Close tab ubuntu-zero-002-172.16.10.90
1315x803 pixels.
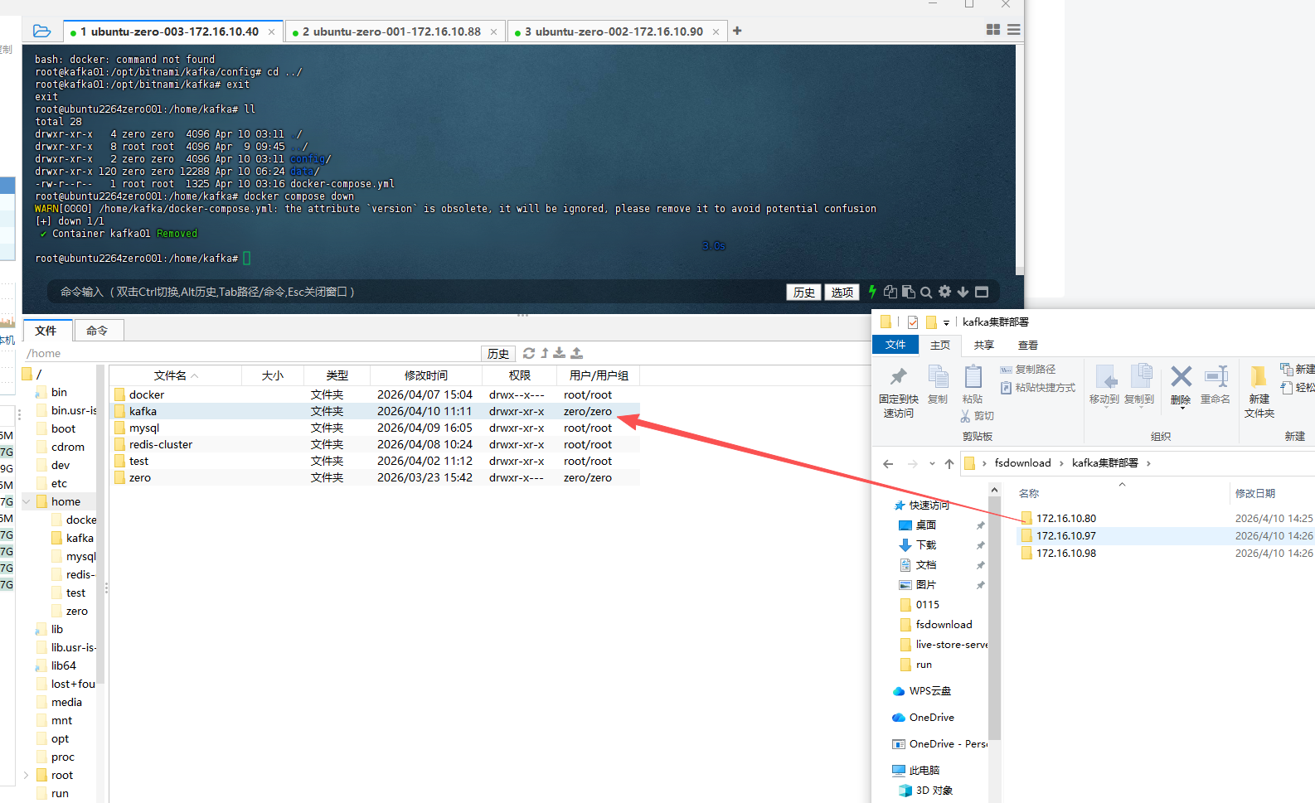(716, 32)
